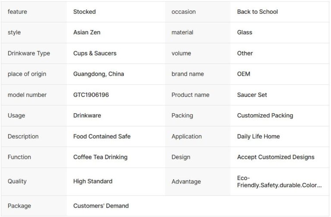Click the model number 'GTC1906196'
Screen dimensions: 331x217
[x=91, y=95]
